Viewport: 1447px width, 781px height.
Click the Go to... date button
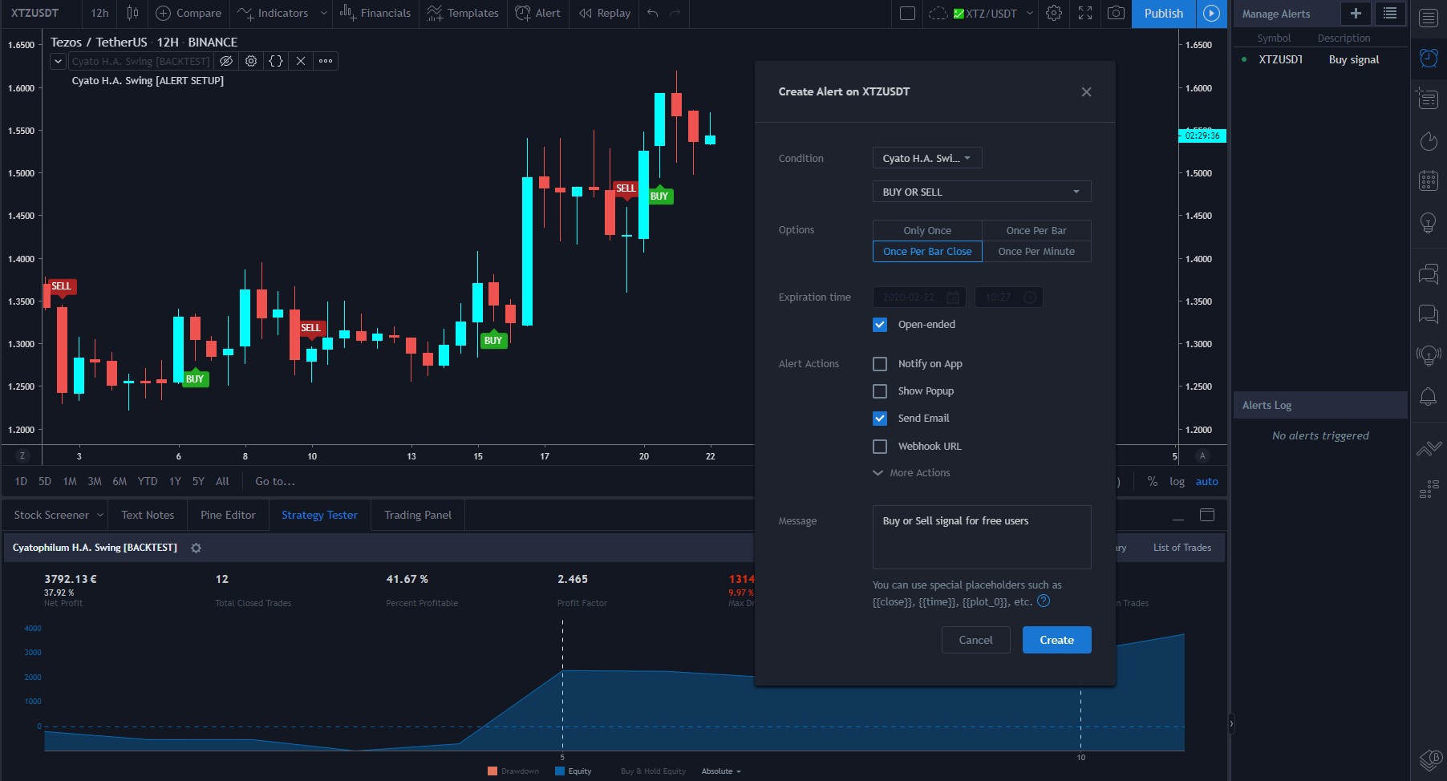pos(274,481)
